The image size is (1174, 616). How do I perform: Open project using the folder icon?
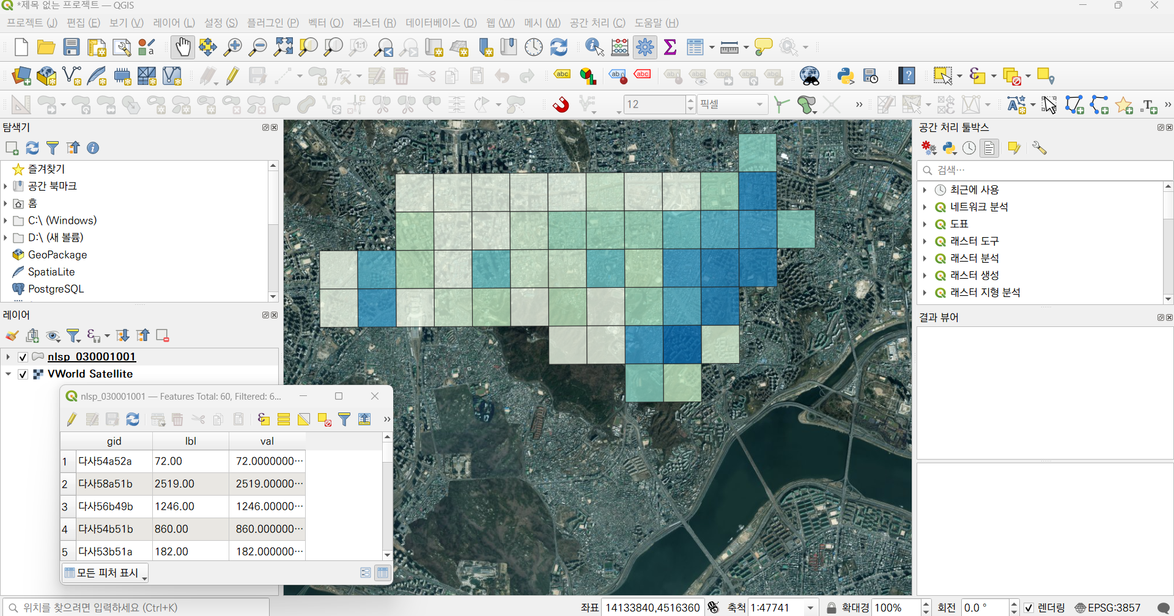tap(46, 47)
